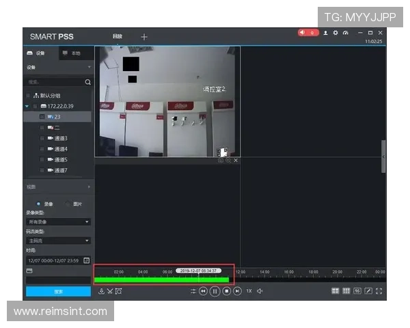Open the 主码流 stream type dropdown

click(58, 241)
